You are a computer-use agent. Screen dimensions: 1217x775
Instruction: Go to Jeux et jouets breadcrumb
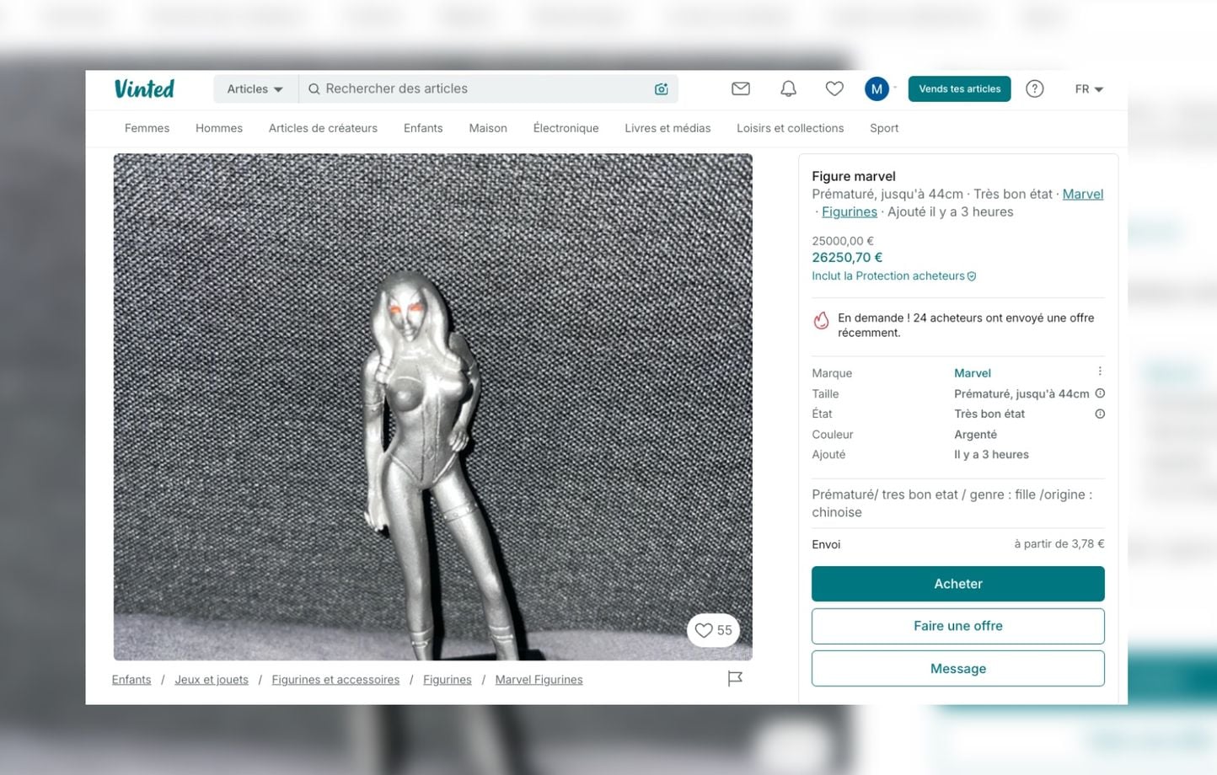click(x=212, y=680)
